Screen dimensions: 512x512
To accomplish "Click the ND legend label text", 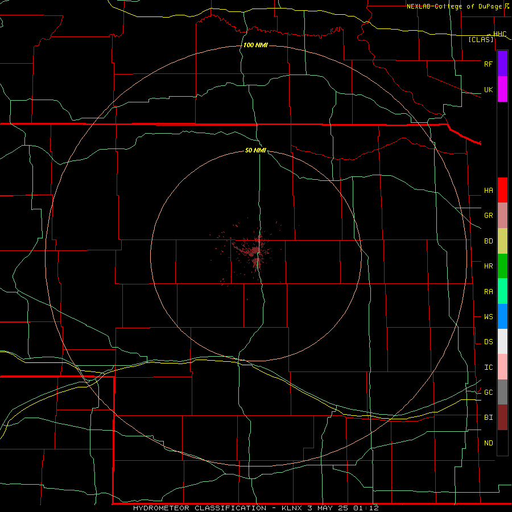I will (x=488, y=443).
